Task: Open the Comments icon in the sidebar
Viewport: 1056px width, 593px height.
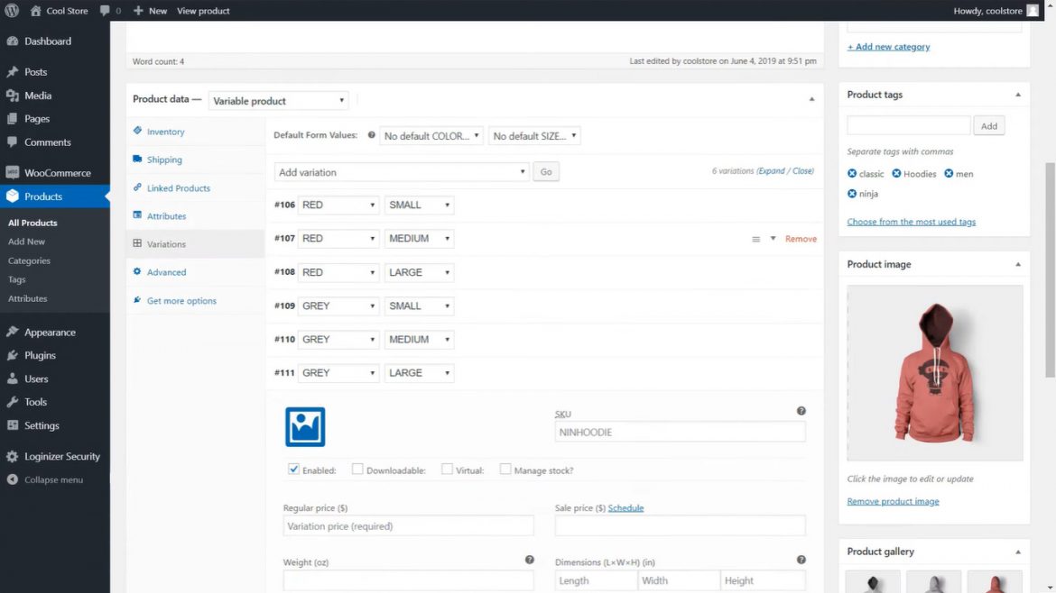Action: pyautogui.click(x=14, y=141)
